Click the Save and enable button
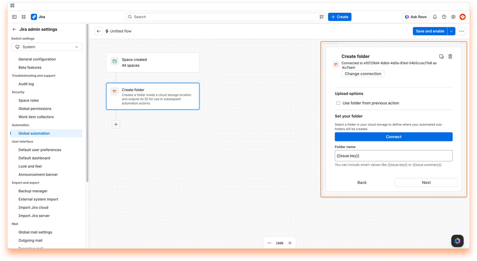The width and height of the screenshot is (477, 261). 430,31
